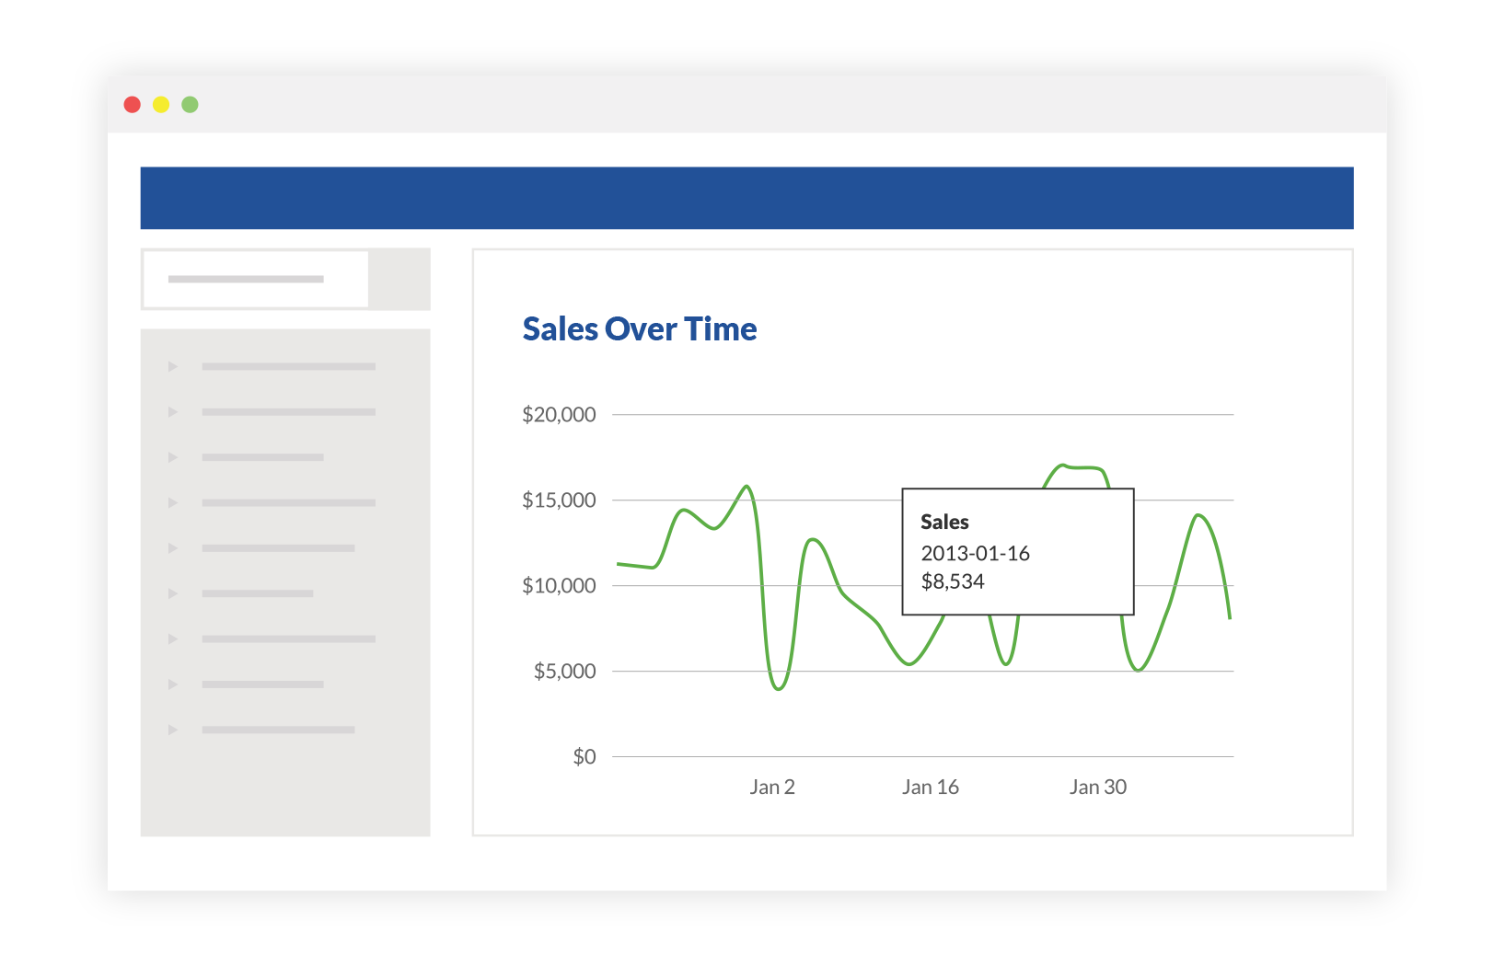Viewport: 1493px width, 966px height.
Task: Close the browser window with the red dot
Action: click(133, 104)
